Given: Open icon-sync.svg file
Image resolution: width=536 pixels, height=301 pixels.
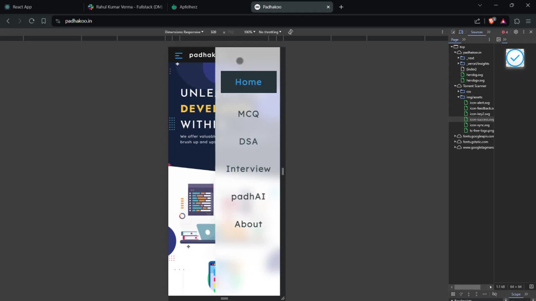Looking at the screenshot, I should point(479,125).
